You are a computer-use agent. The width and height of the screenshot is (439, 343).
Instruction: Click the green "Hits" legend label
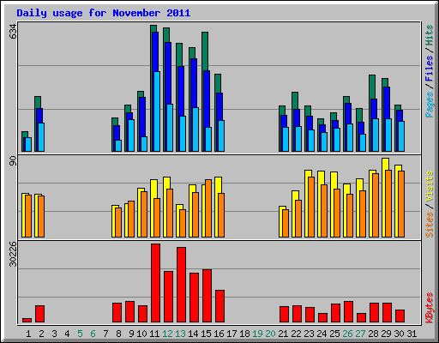[429, 35]
